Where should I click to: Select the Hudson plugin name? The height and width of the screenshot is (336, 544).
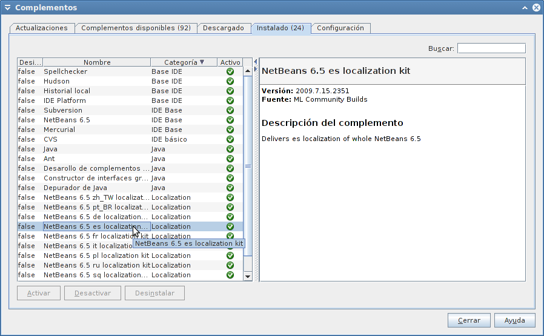pyautogui.click(x=56, y=81)
